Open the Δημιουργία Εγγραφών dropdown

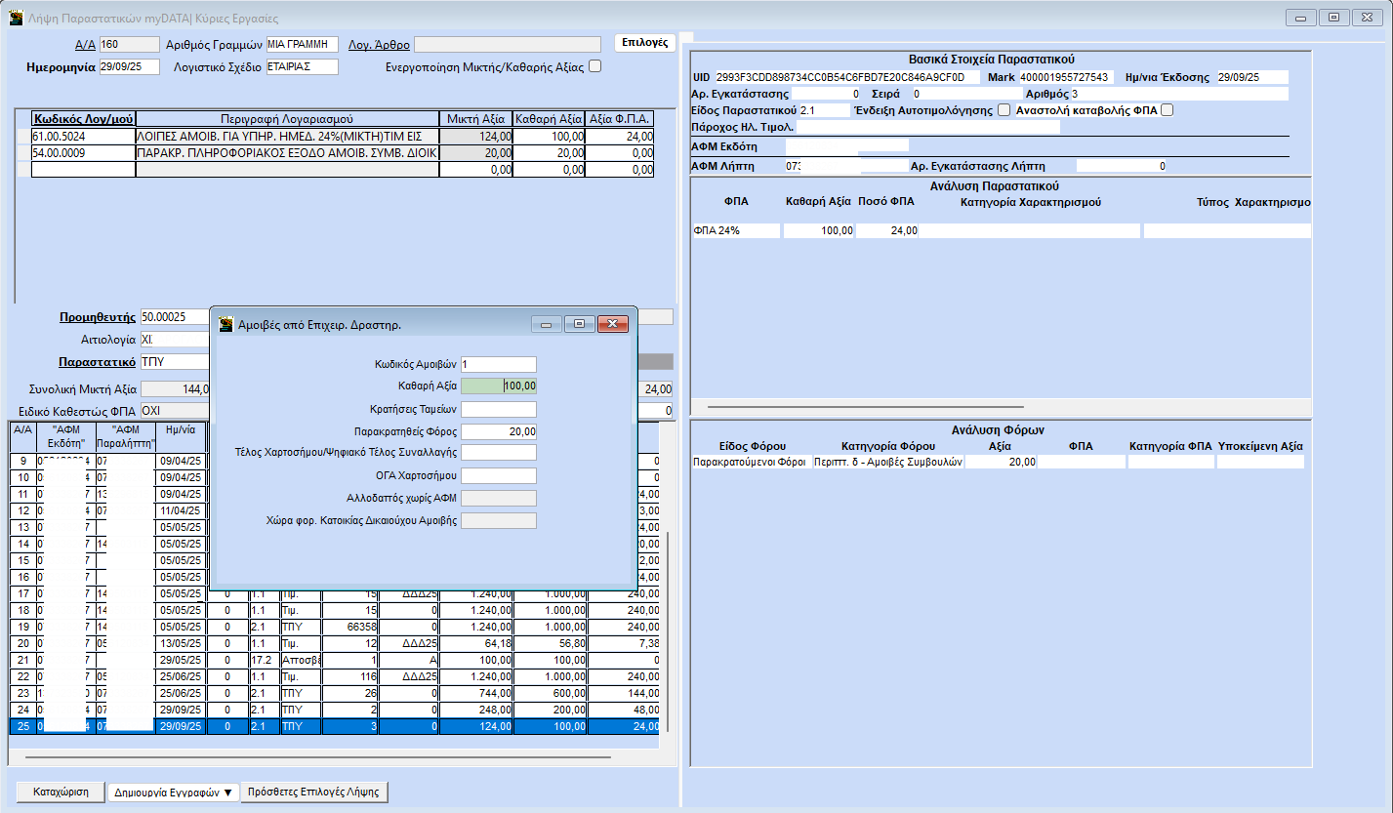click(x=172, y=793)
